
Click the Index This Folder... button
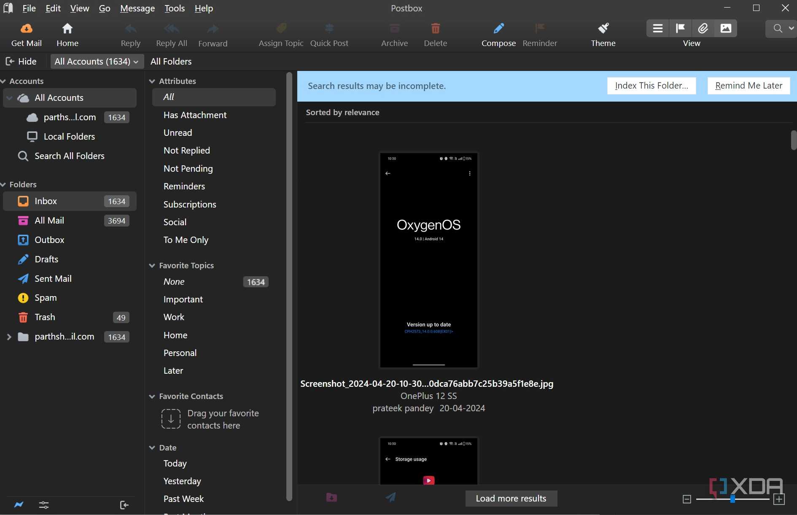[652, 86]
